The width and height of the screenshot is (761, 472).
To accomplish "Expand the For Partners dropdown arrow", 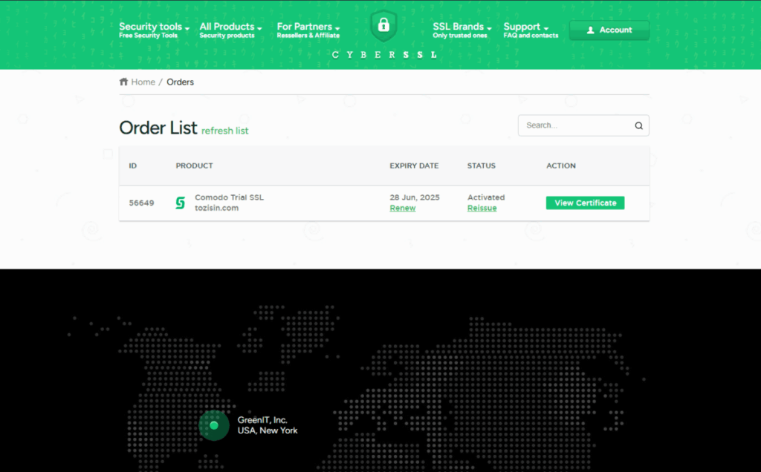I will tap(337, 29).
